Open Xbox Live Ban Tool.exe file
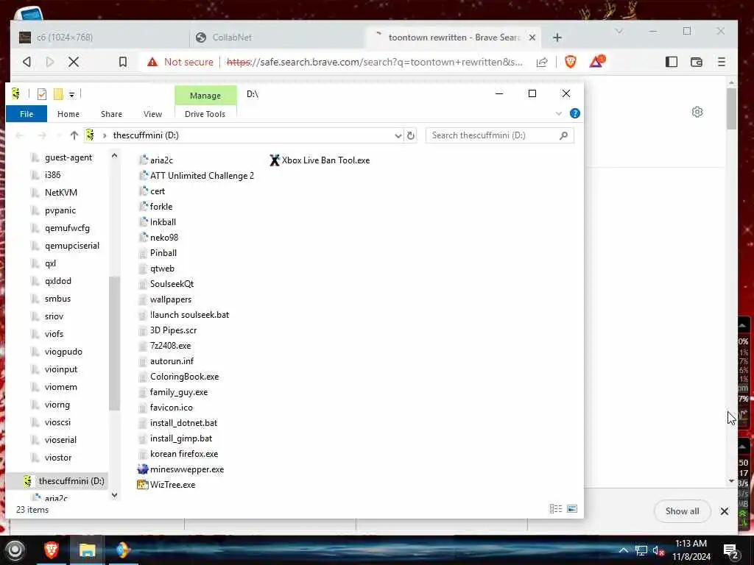Viewport: 754px width, 565px height. [x=320, y=160]
